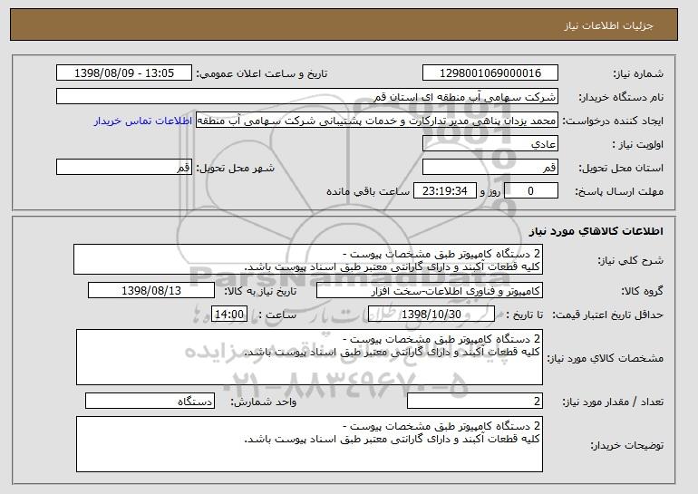Click the label تاریخ نیاز به کالا
The width and height of the screenshot is (698, 494).
[x=260, y=292]
